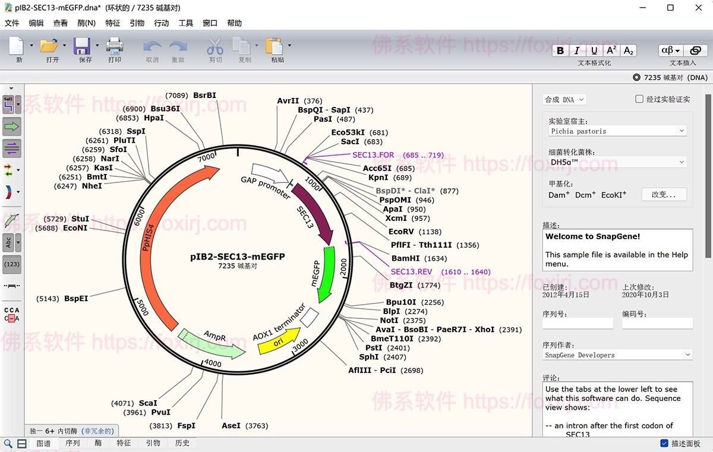Viewport: 713px width, 452px height.
Task: Click the split view icon next to search
Action: [x=21, y=444]
